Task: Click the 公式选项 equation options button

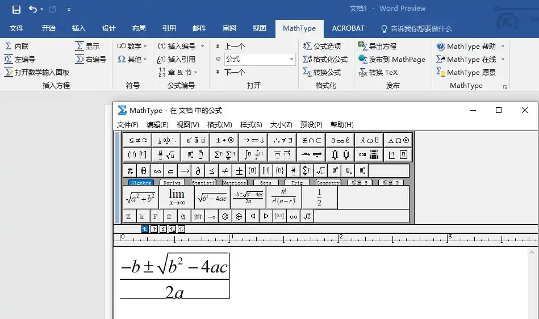Action: click(322, 46)
